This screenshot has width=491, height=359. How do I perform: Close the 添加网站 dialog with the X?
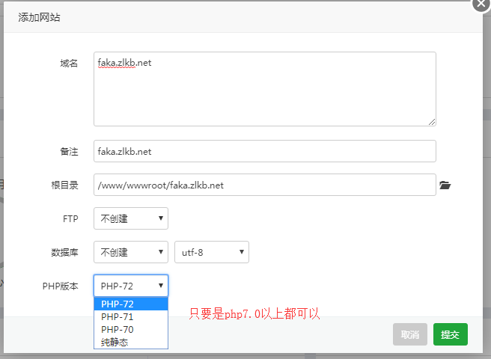pyautogui.click(x=481, y=4)
